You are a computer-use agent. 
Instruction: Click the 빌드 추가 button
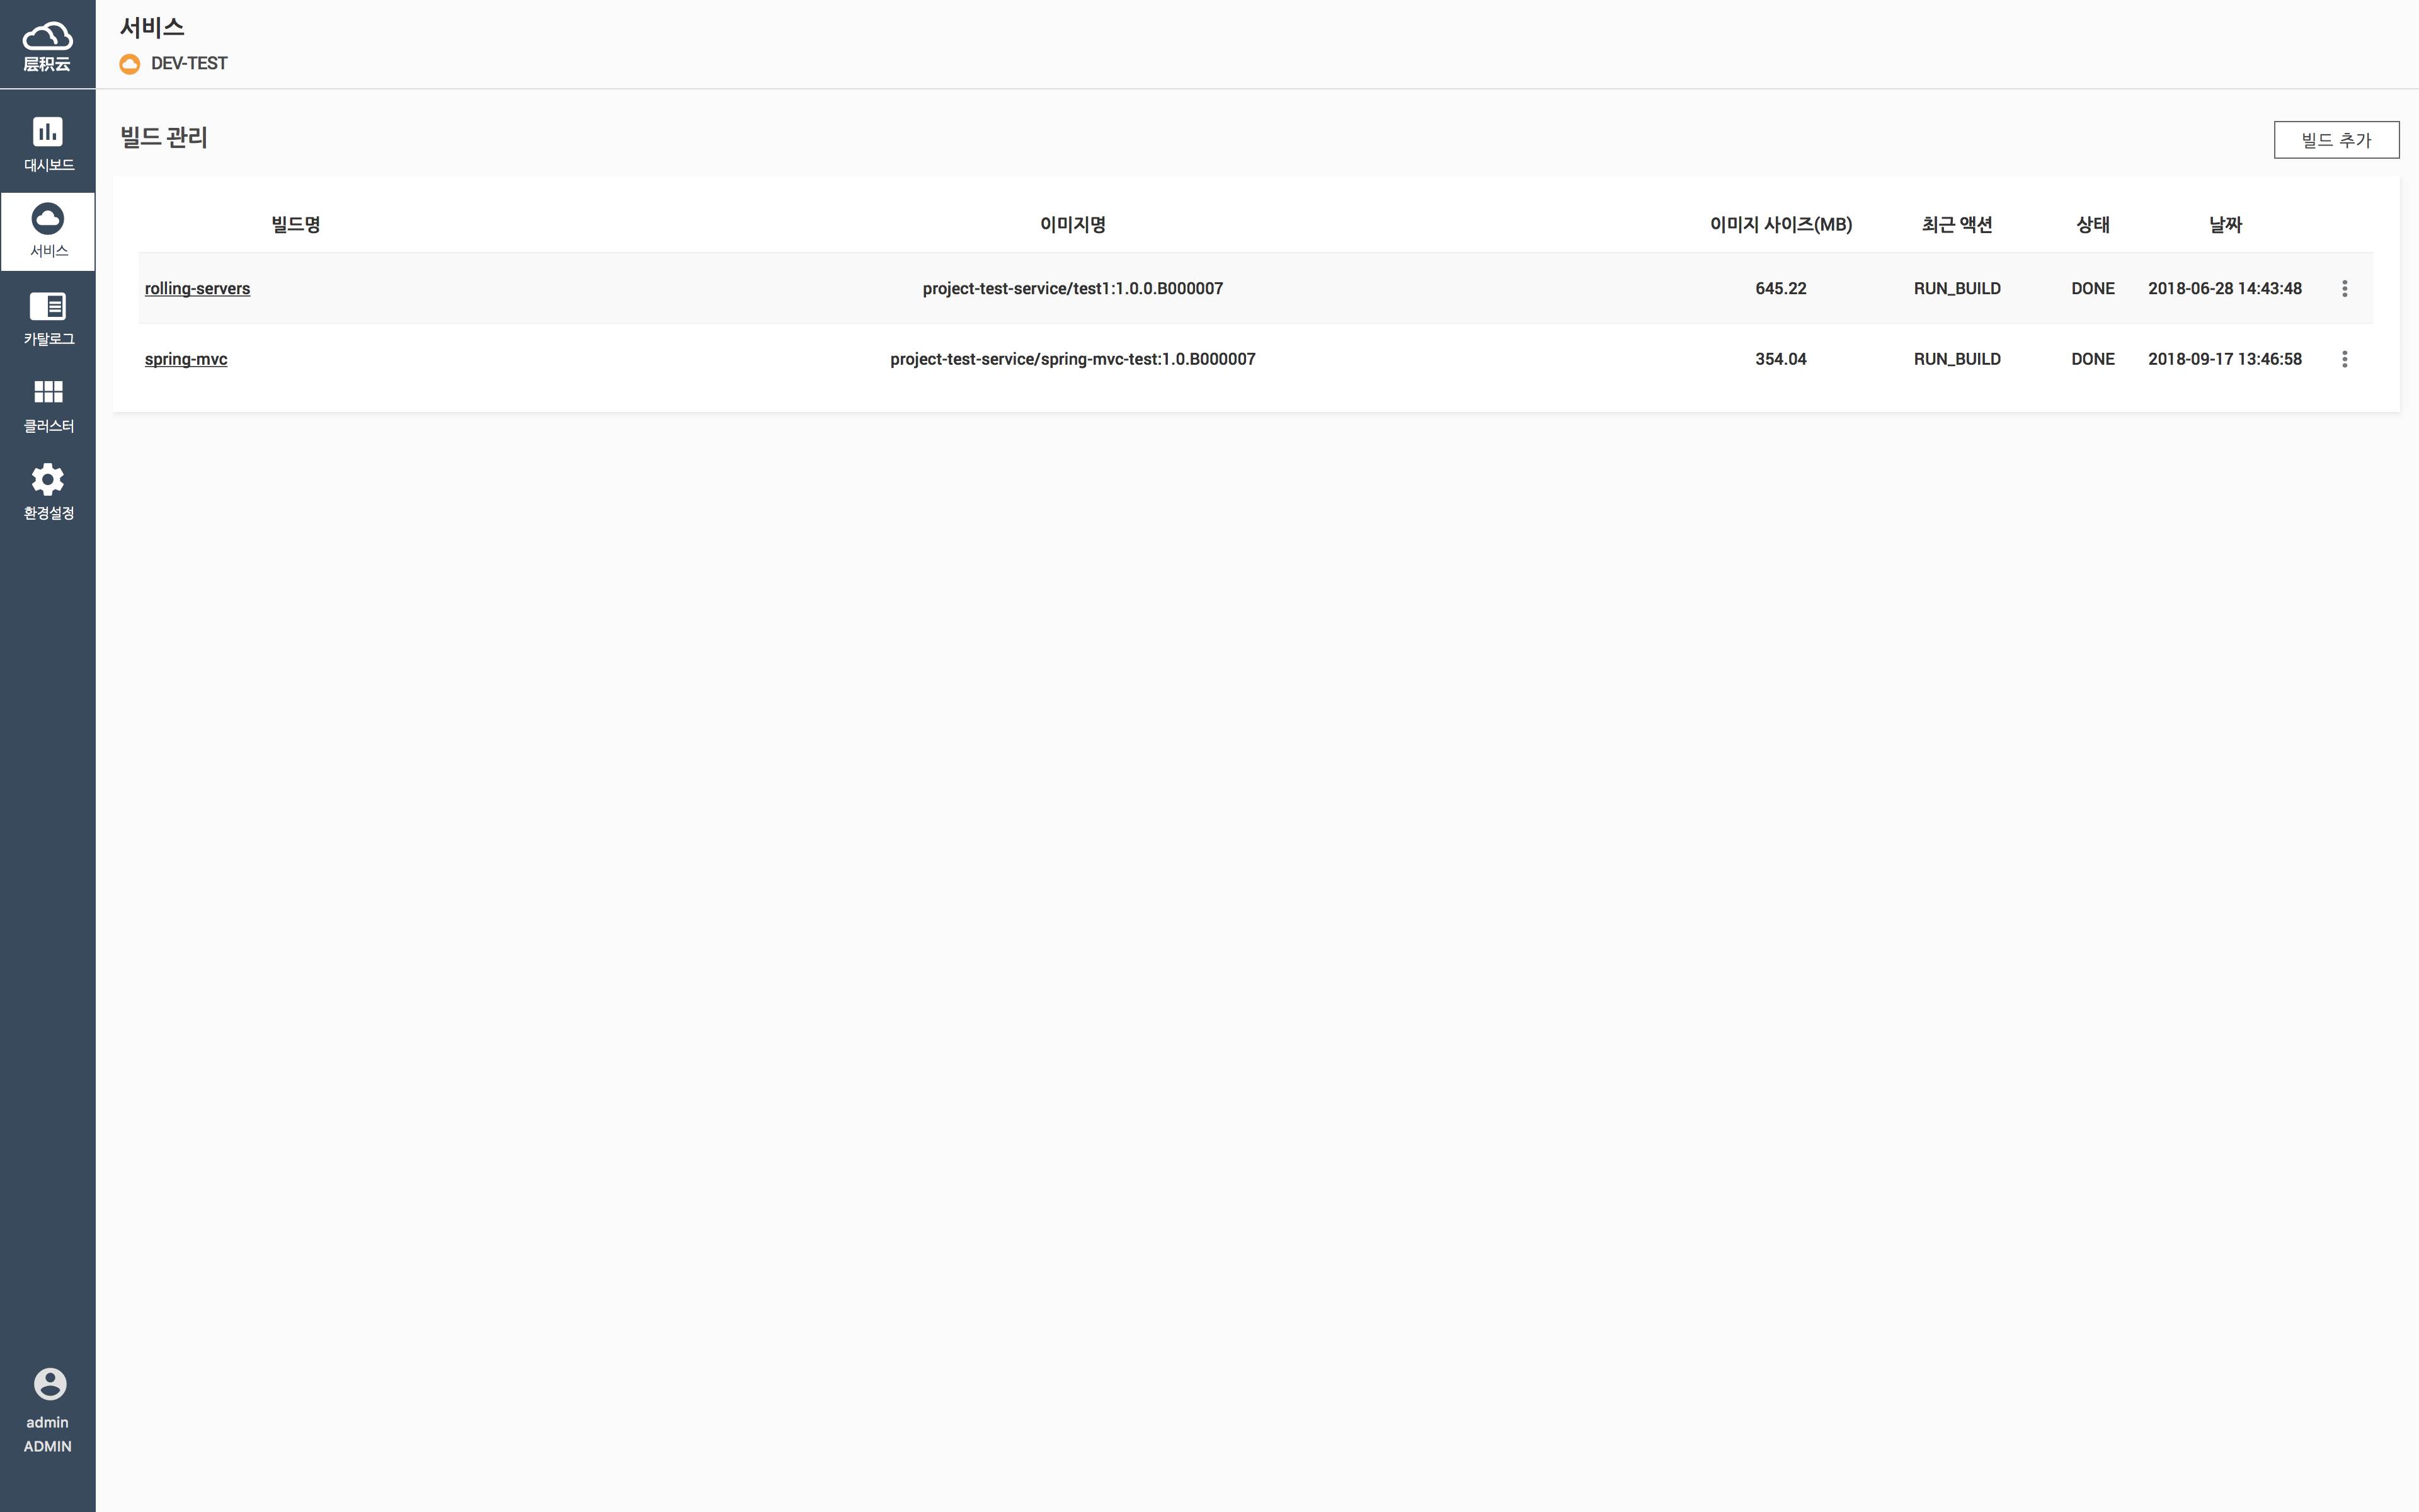[2335, 140]
